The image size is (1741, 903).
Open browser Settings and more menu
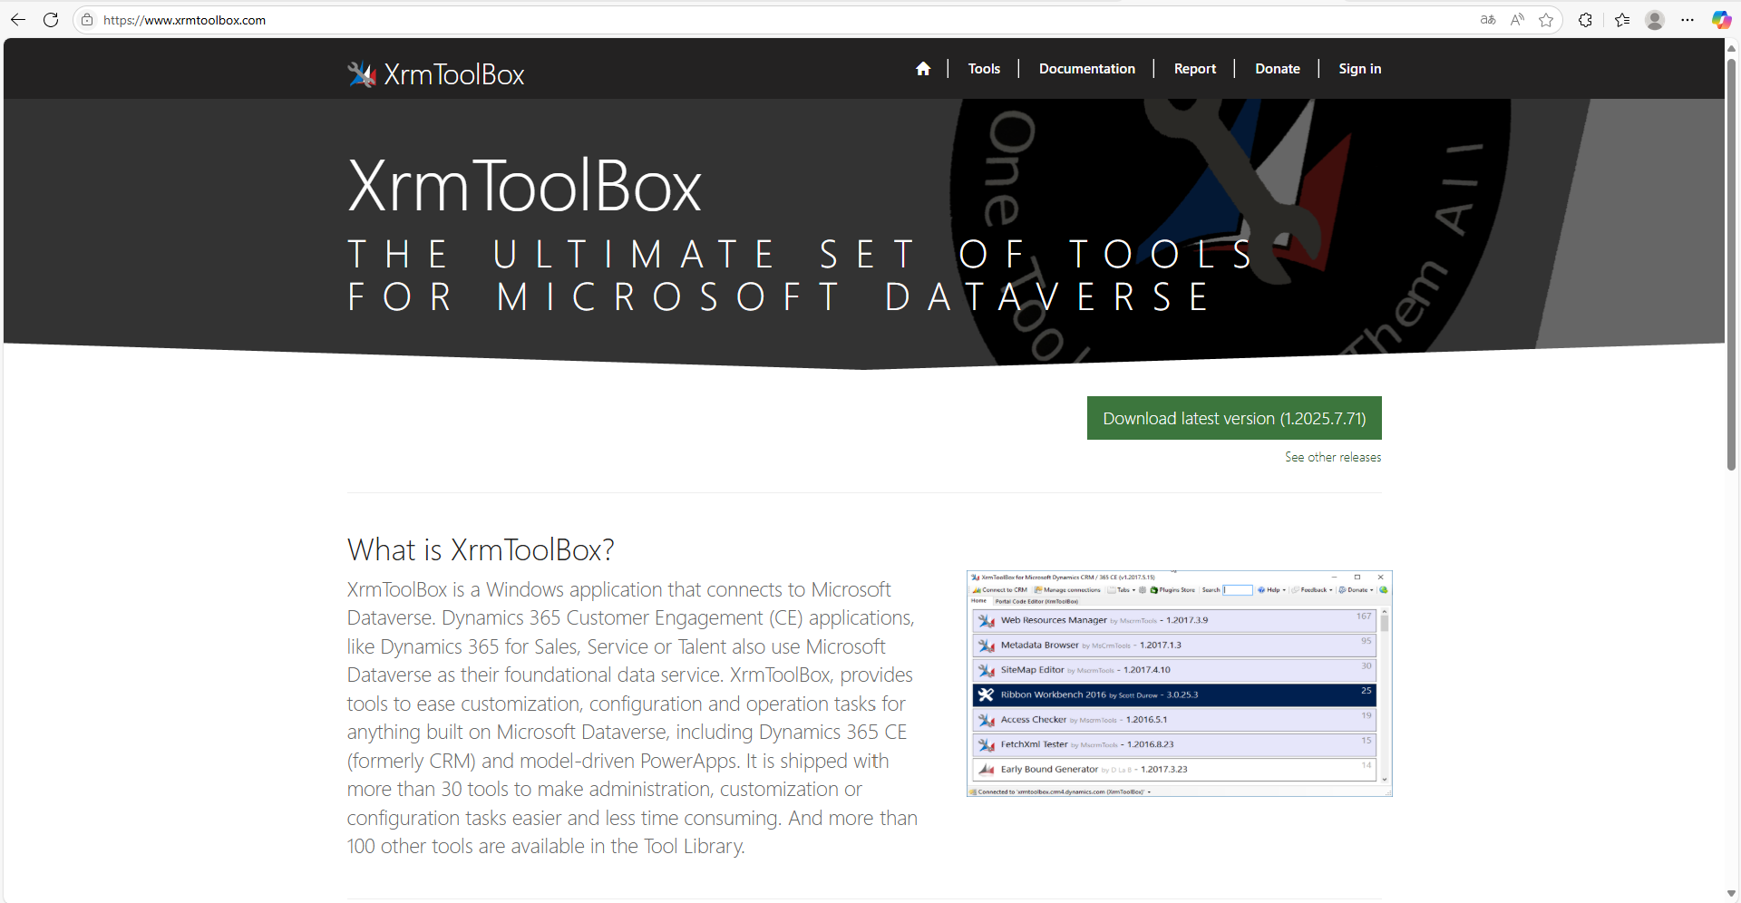[1688, 20]
